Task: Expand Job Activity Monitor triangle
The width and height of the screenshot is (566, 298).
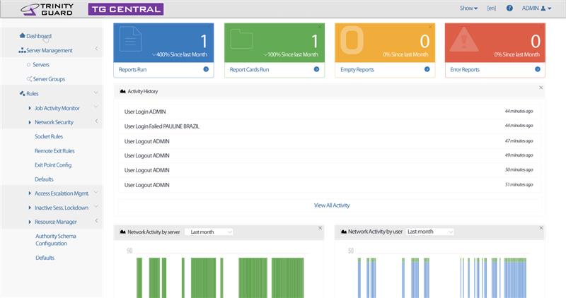Action: (x=30, y=108)
